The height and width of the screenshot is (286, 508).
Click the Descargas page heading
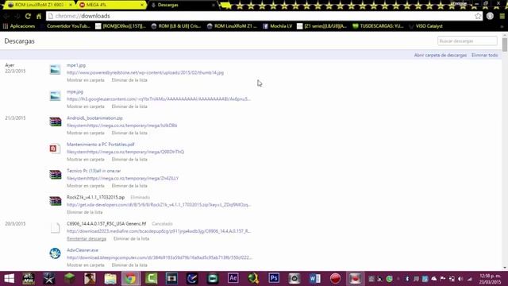pyautogui.click(x=19, y=41)
